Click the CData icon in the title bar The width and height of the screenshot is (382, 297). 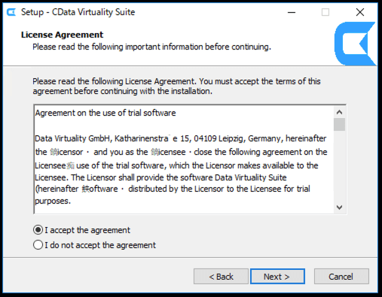(11, 12)
